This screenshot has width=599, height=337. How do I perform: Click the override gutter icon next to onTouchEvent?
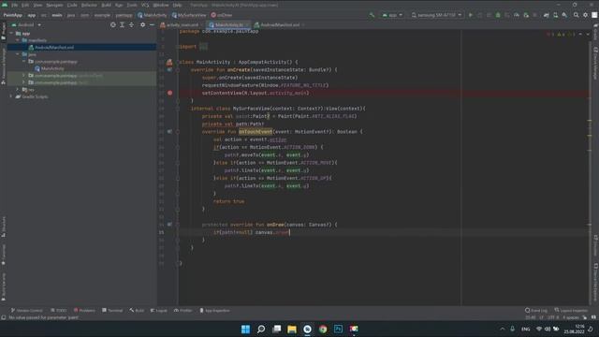[169, 131]
